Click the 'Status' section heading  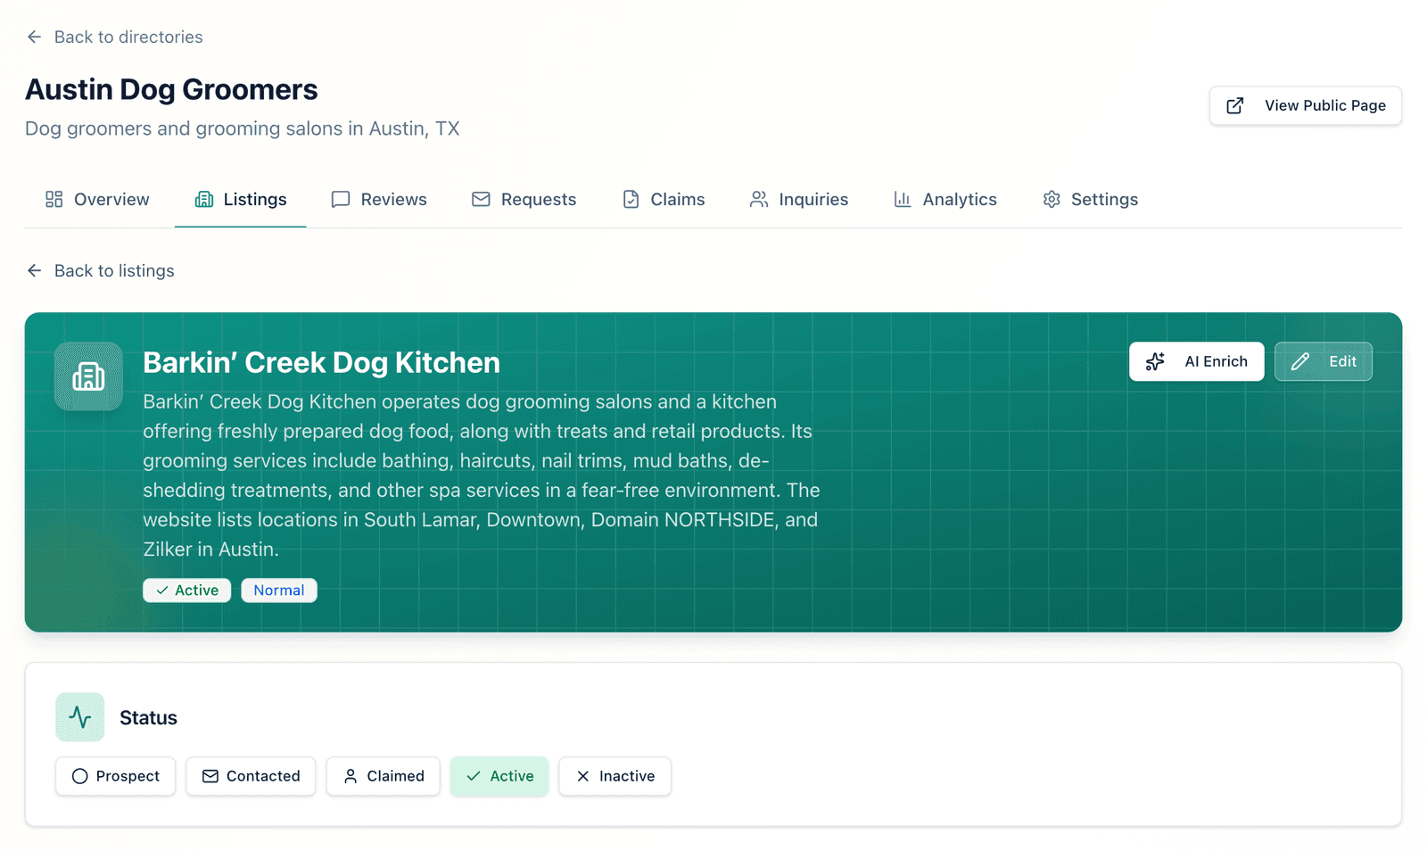click(148, 718)
